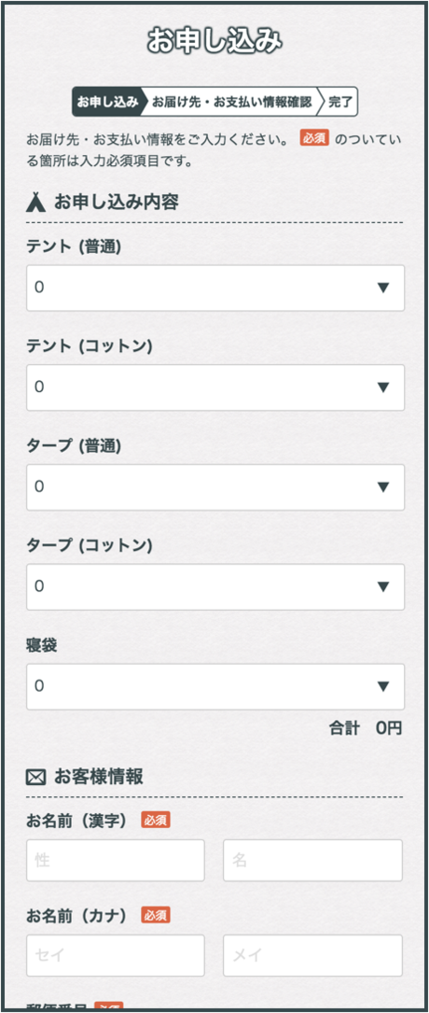Select the 完了 step in progress bar
The height and width of the screenshot is (1013, 429).
click(x=340, y=102)
